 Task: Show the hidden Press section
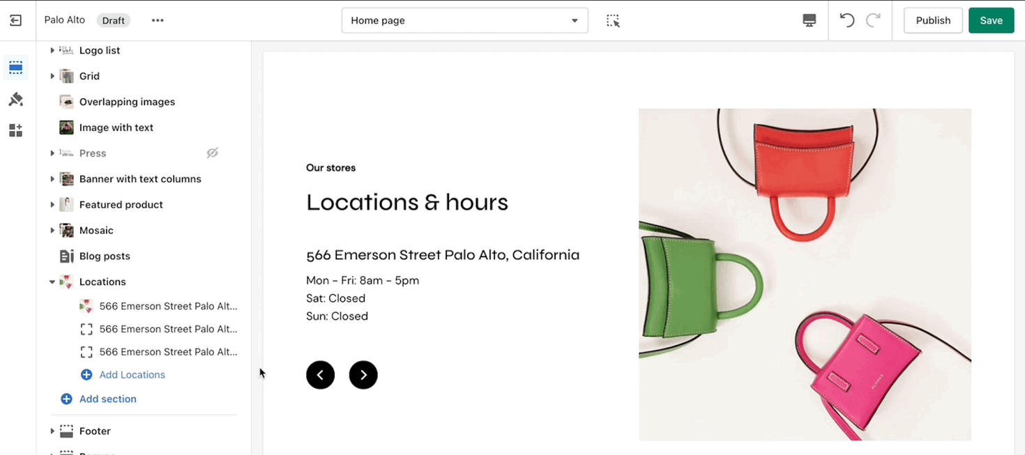213,153
